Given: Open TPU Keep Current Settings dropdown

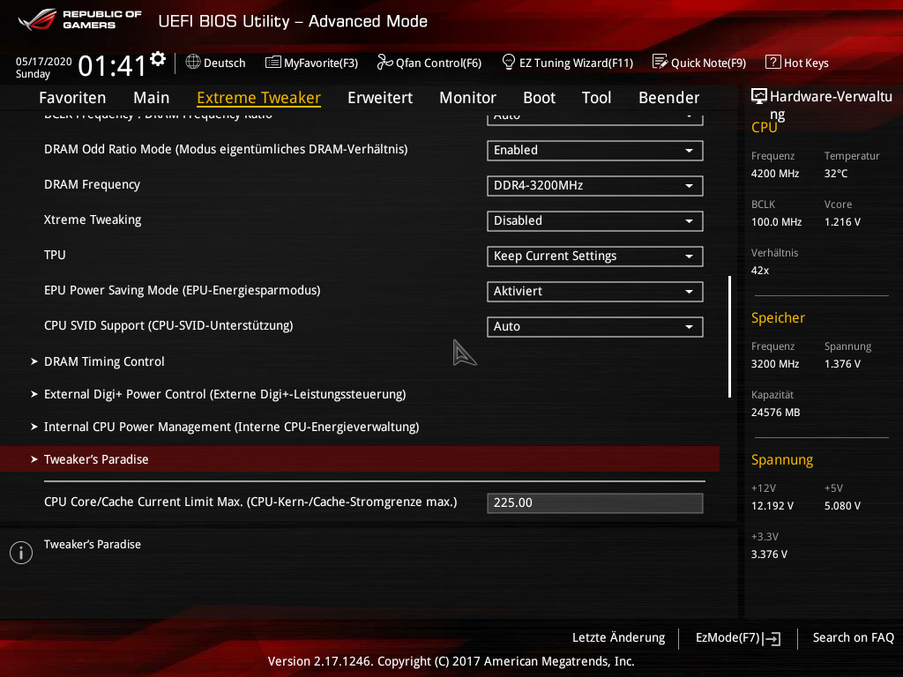Looking at the screenshot, I should click(x=595, y=257).
